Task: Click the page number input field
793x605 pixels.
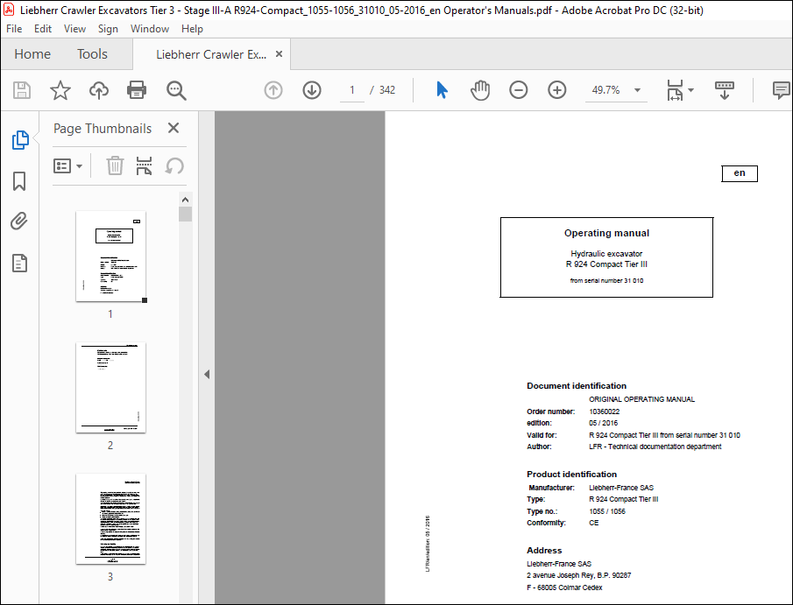Action: [352, 90]
